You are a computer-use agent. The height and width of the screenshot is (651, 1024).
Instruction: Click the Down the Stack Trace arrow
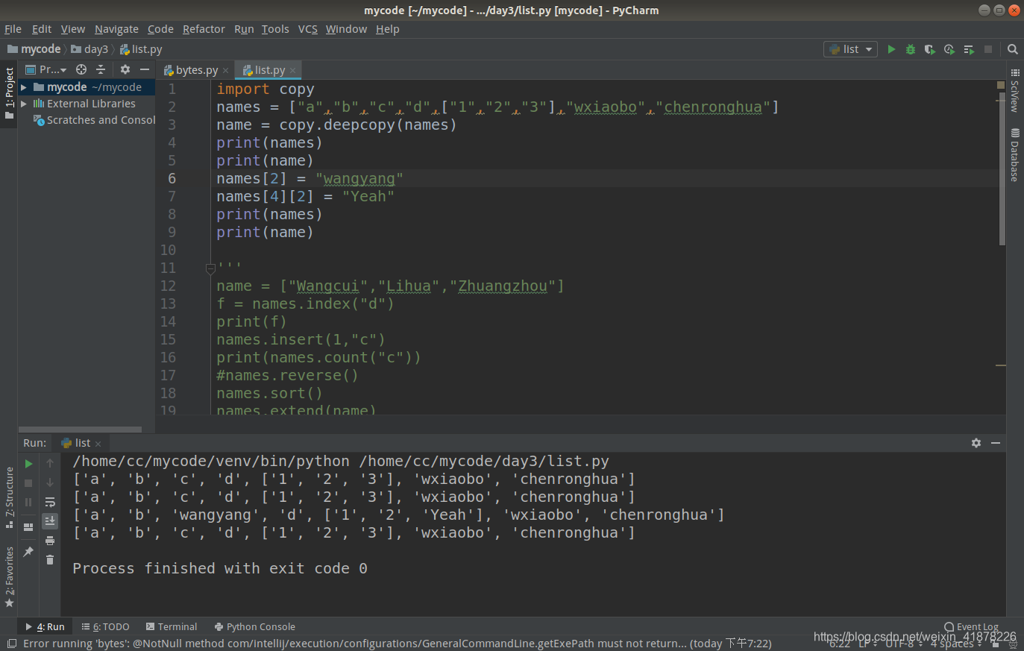[x=50, y=483]
